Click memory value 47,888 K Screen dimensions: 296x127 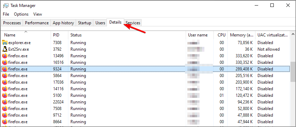pos(245,115)
